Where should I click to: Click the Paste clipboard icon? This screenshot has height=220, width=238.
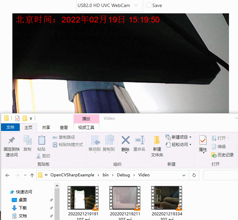41,140
